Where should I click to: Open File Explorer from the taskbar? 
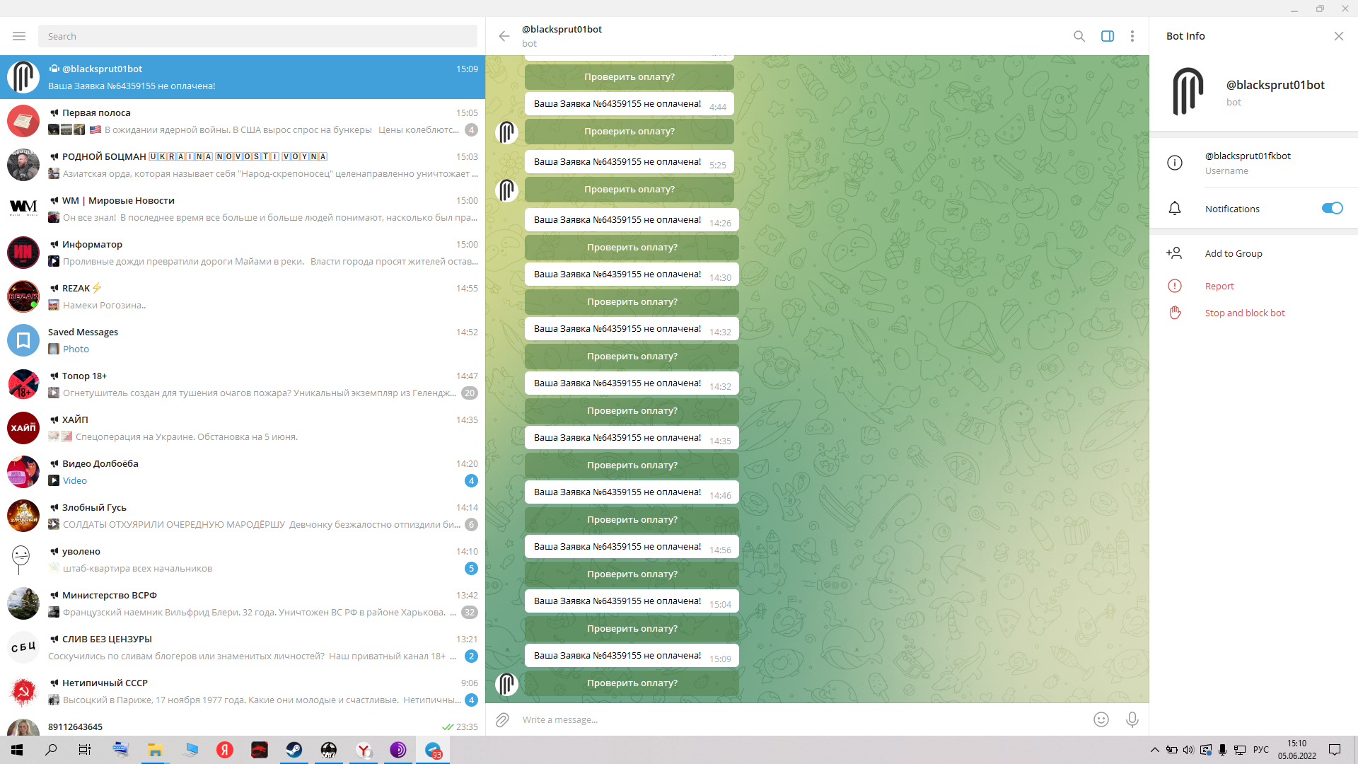coord(155,750)
